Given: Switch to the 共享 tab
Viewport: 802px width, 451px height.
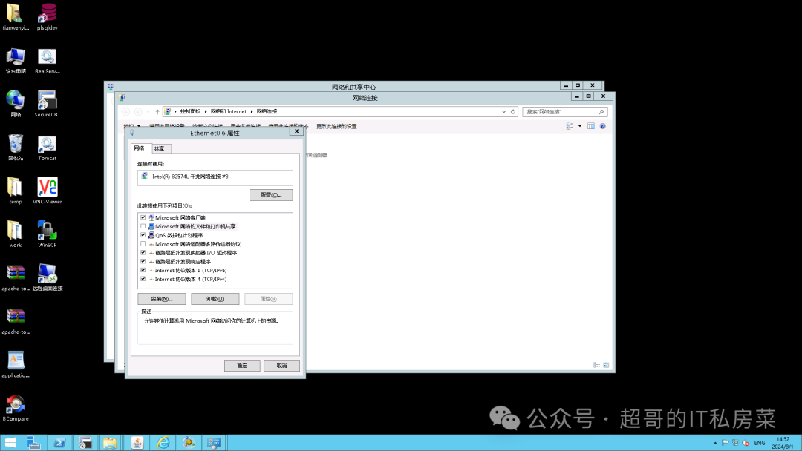Looking at the screenshot, I should pos(160,148).
